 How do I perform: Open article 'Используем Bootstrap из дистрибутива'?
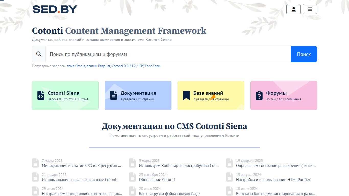[x=179, y=166]
